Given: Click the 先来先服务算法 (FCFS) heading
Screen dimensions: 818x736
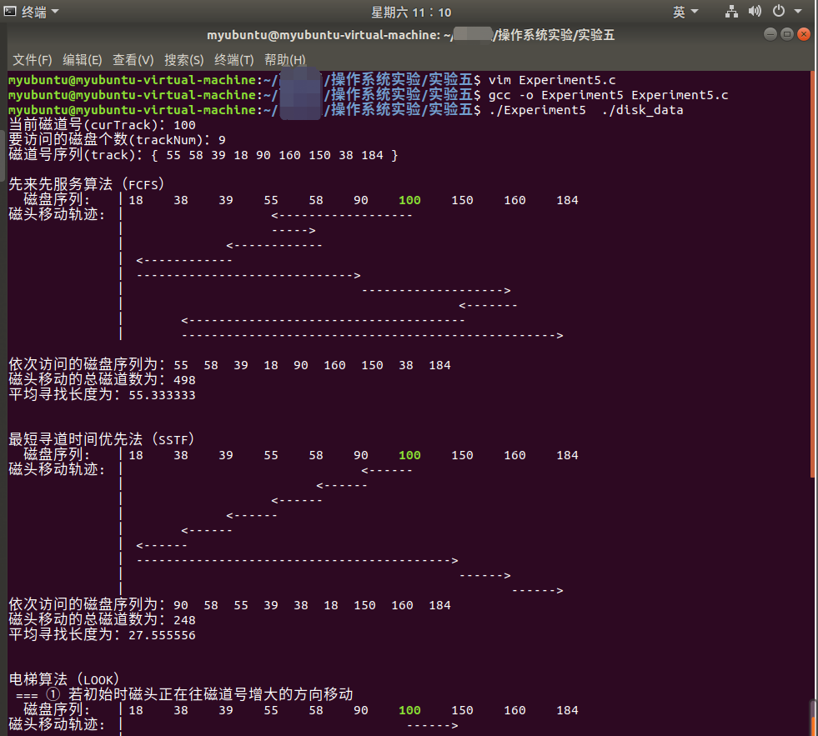Looking at the screenshot, I should pos(87,184).
